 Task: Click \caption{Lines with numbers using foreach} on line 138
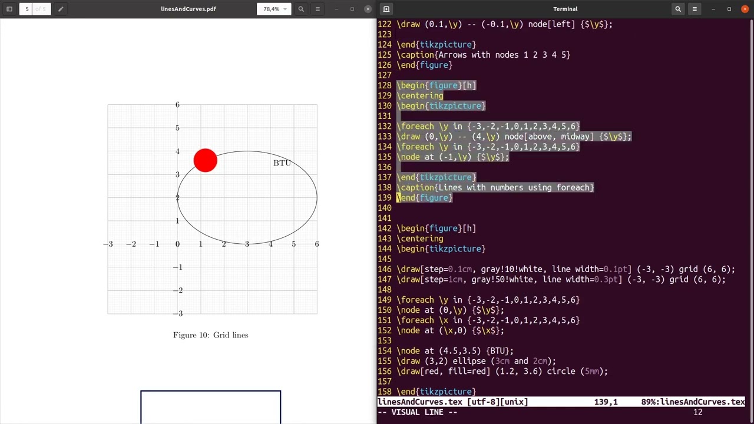click(495, 187)
